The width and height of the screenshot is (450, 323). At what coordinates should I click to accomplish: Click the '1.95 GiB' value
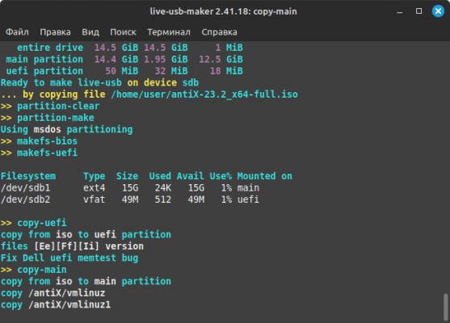(x=166, y=60)
